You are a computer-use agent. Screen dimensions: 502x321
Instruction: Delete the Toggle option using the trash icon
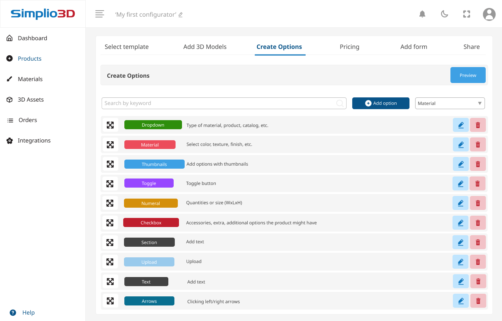coord(478,183)
